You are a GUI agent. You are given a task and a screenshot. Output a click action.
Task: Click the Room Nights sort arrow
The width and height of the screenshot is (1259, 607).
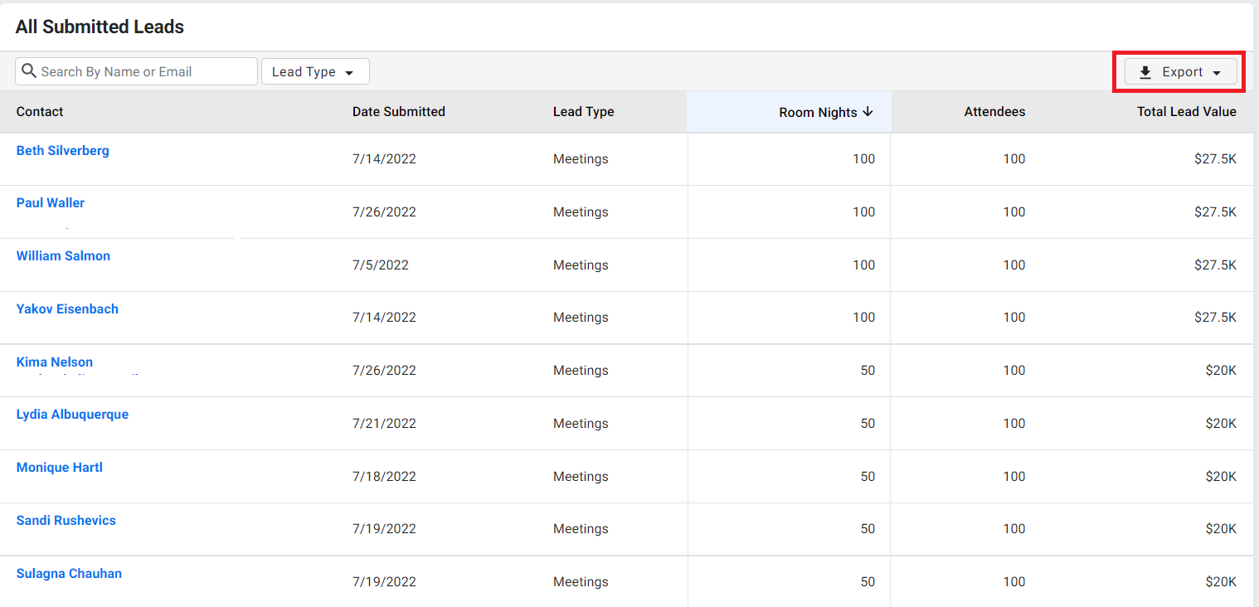point(868,111)
